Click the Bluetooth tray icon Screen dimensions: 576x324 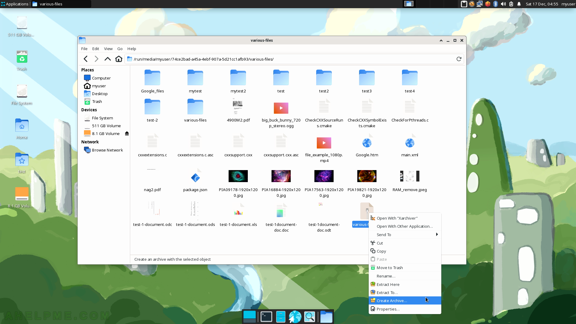pos(496,4)
